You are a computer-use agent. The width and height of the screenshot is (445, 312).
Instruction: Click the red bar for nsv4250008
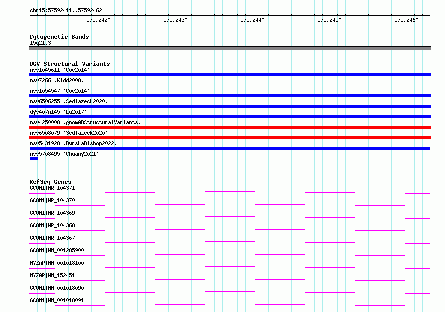(230, 127)
